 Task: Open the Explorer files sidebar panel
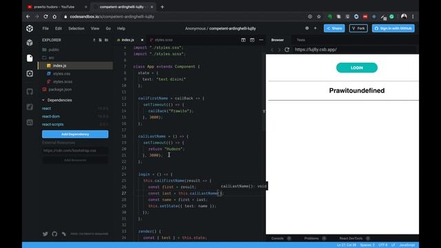click(x=30, y=58)
